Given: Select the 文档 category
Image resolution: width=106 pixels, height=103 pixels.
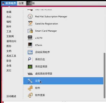Looking at the screenshot, I should click(x=9, y=51).
